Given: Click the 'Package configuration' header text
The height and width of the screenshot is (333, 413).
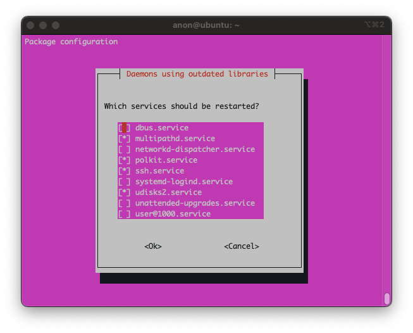Looking at the screenshot, I should click(71, 42).
